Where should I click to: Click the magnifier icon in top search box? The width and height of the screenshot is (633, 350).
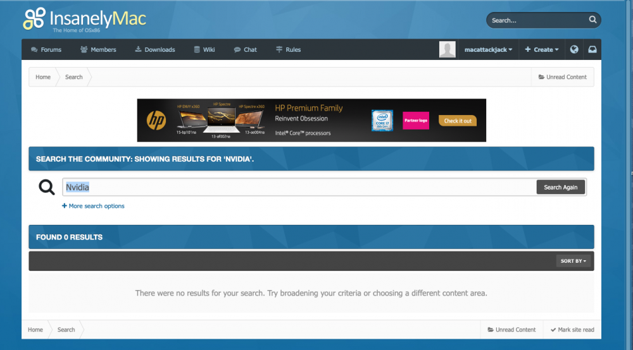[x=592, y=20]
